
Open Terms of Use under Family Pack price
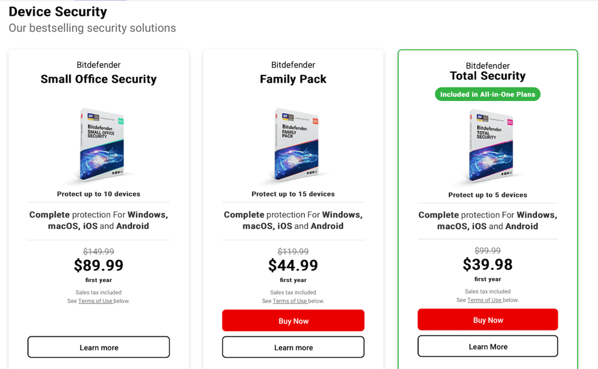coord(290,301)
